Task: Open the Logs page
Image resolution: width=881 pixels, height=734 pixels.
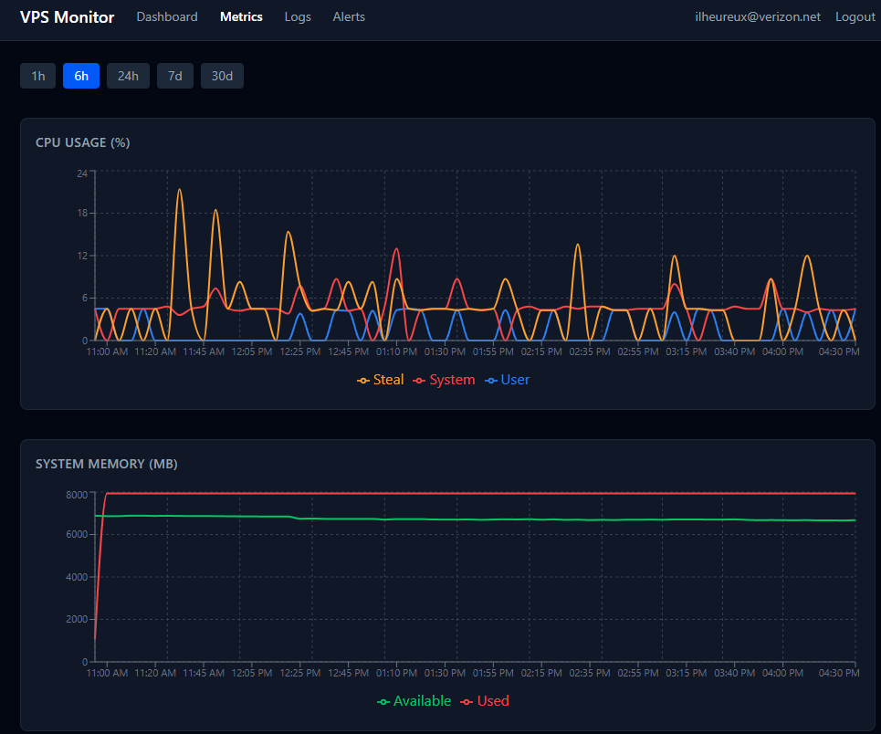Action: click(298, 16)
